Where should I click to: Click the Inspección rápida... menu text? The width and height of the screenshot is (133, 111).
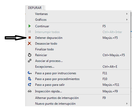point(49,91)
